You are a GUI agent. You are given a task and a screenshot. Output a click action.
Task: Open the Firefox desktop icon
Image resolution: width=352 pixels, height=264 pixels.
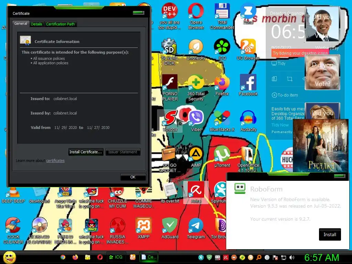click(x=222, y=86)
